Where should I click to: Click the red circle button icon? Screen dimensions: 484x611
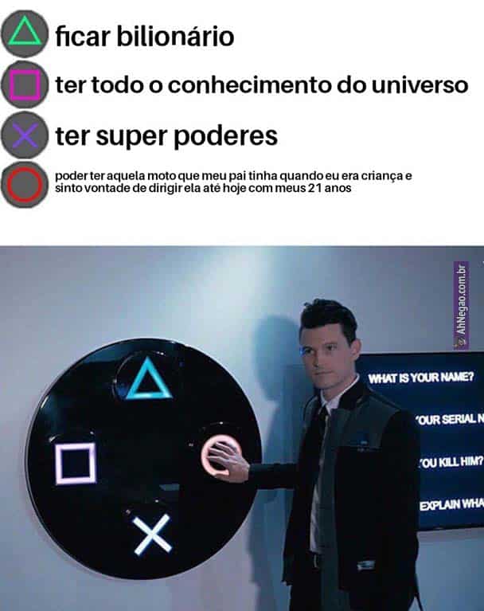(25, 184)
